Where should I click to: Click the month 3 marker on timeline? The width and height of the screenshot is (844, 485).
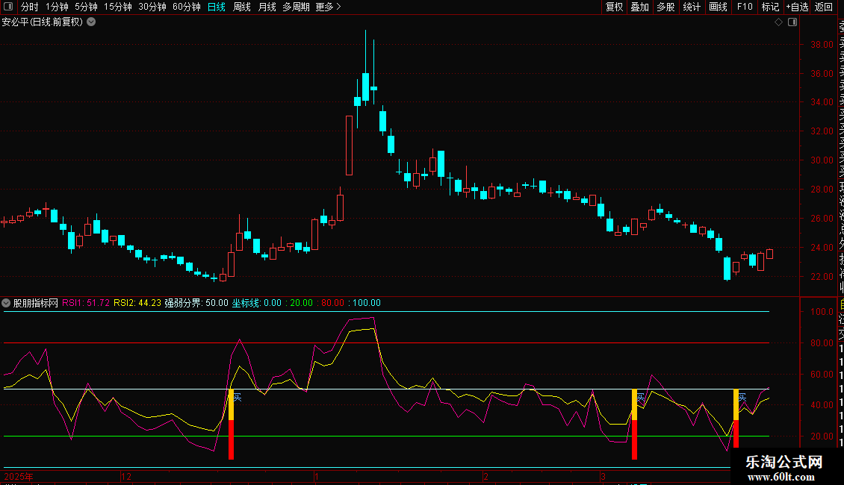click(x=603, y=476)
